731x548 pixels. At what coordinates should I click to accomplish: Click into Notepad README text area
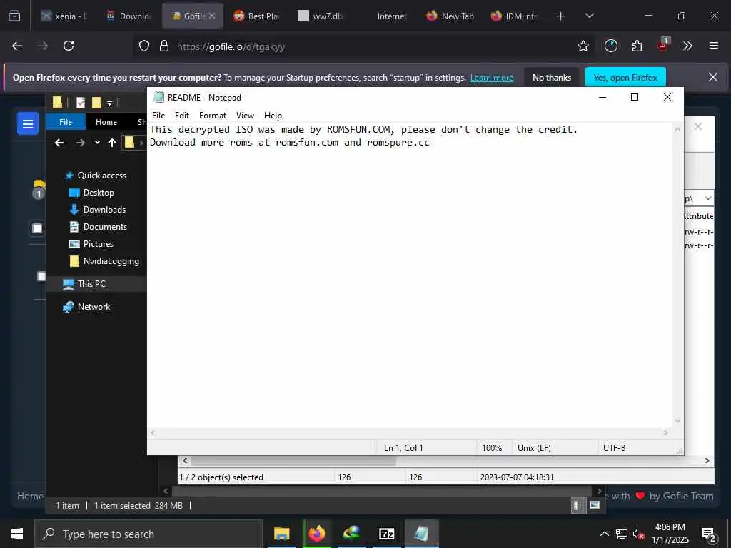coord(410,275)
